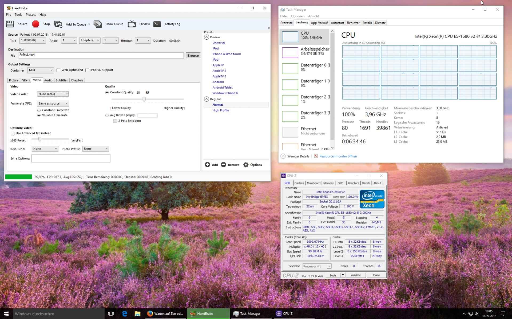The width and height of the screenshot is (512, 319).
Task: Open the HandBrake Presets menu
Action: tap(31, 15)
